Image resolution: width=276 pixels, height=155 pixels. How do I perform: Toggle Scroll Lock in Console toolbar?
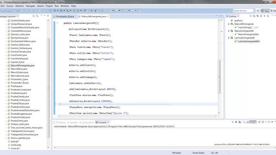[x=248, y=122]
